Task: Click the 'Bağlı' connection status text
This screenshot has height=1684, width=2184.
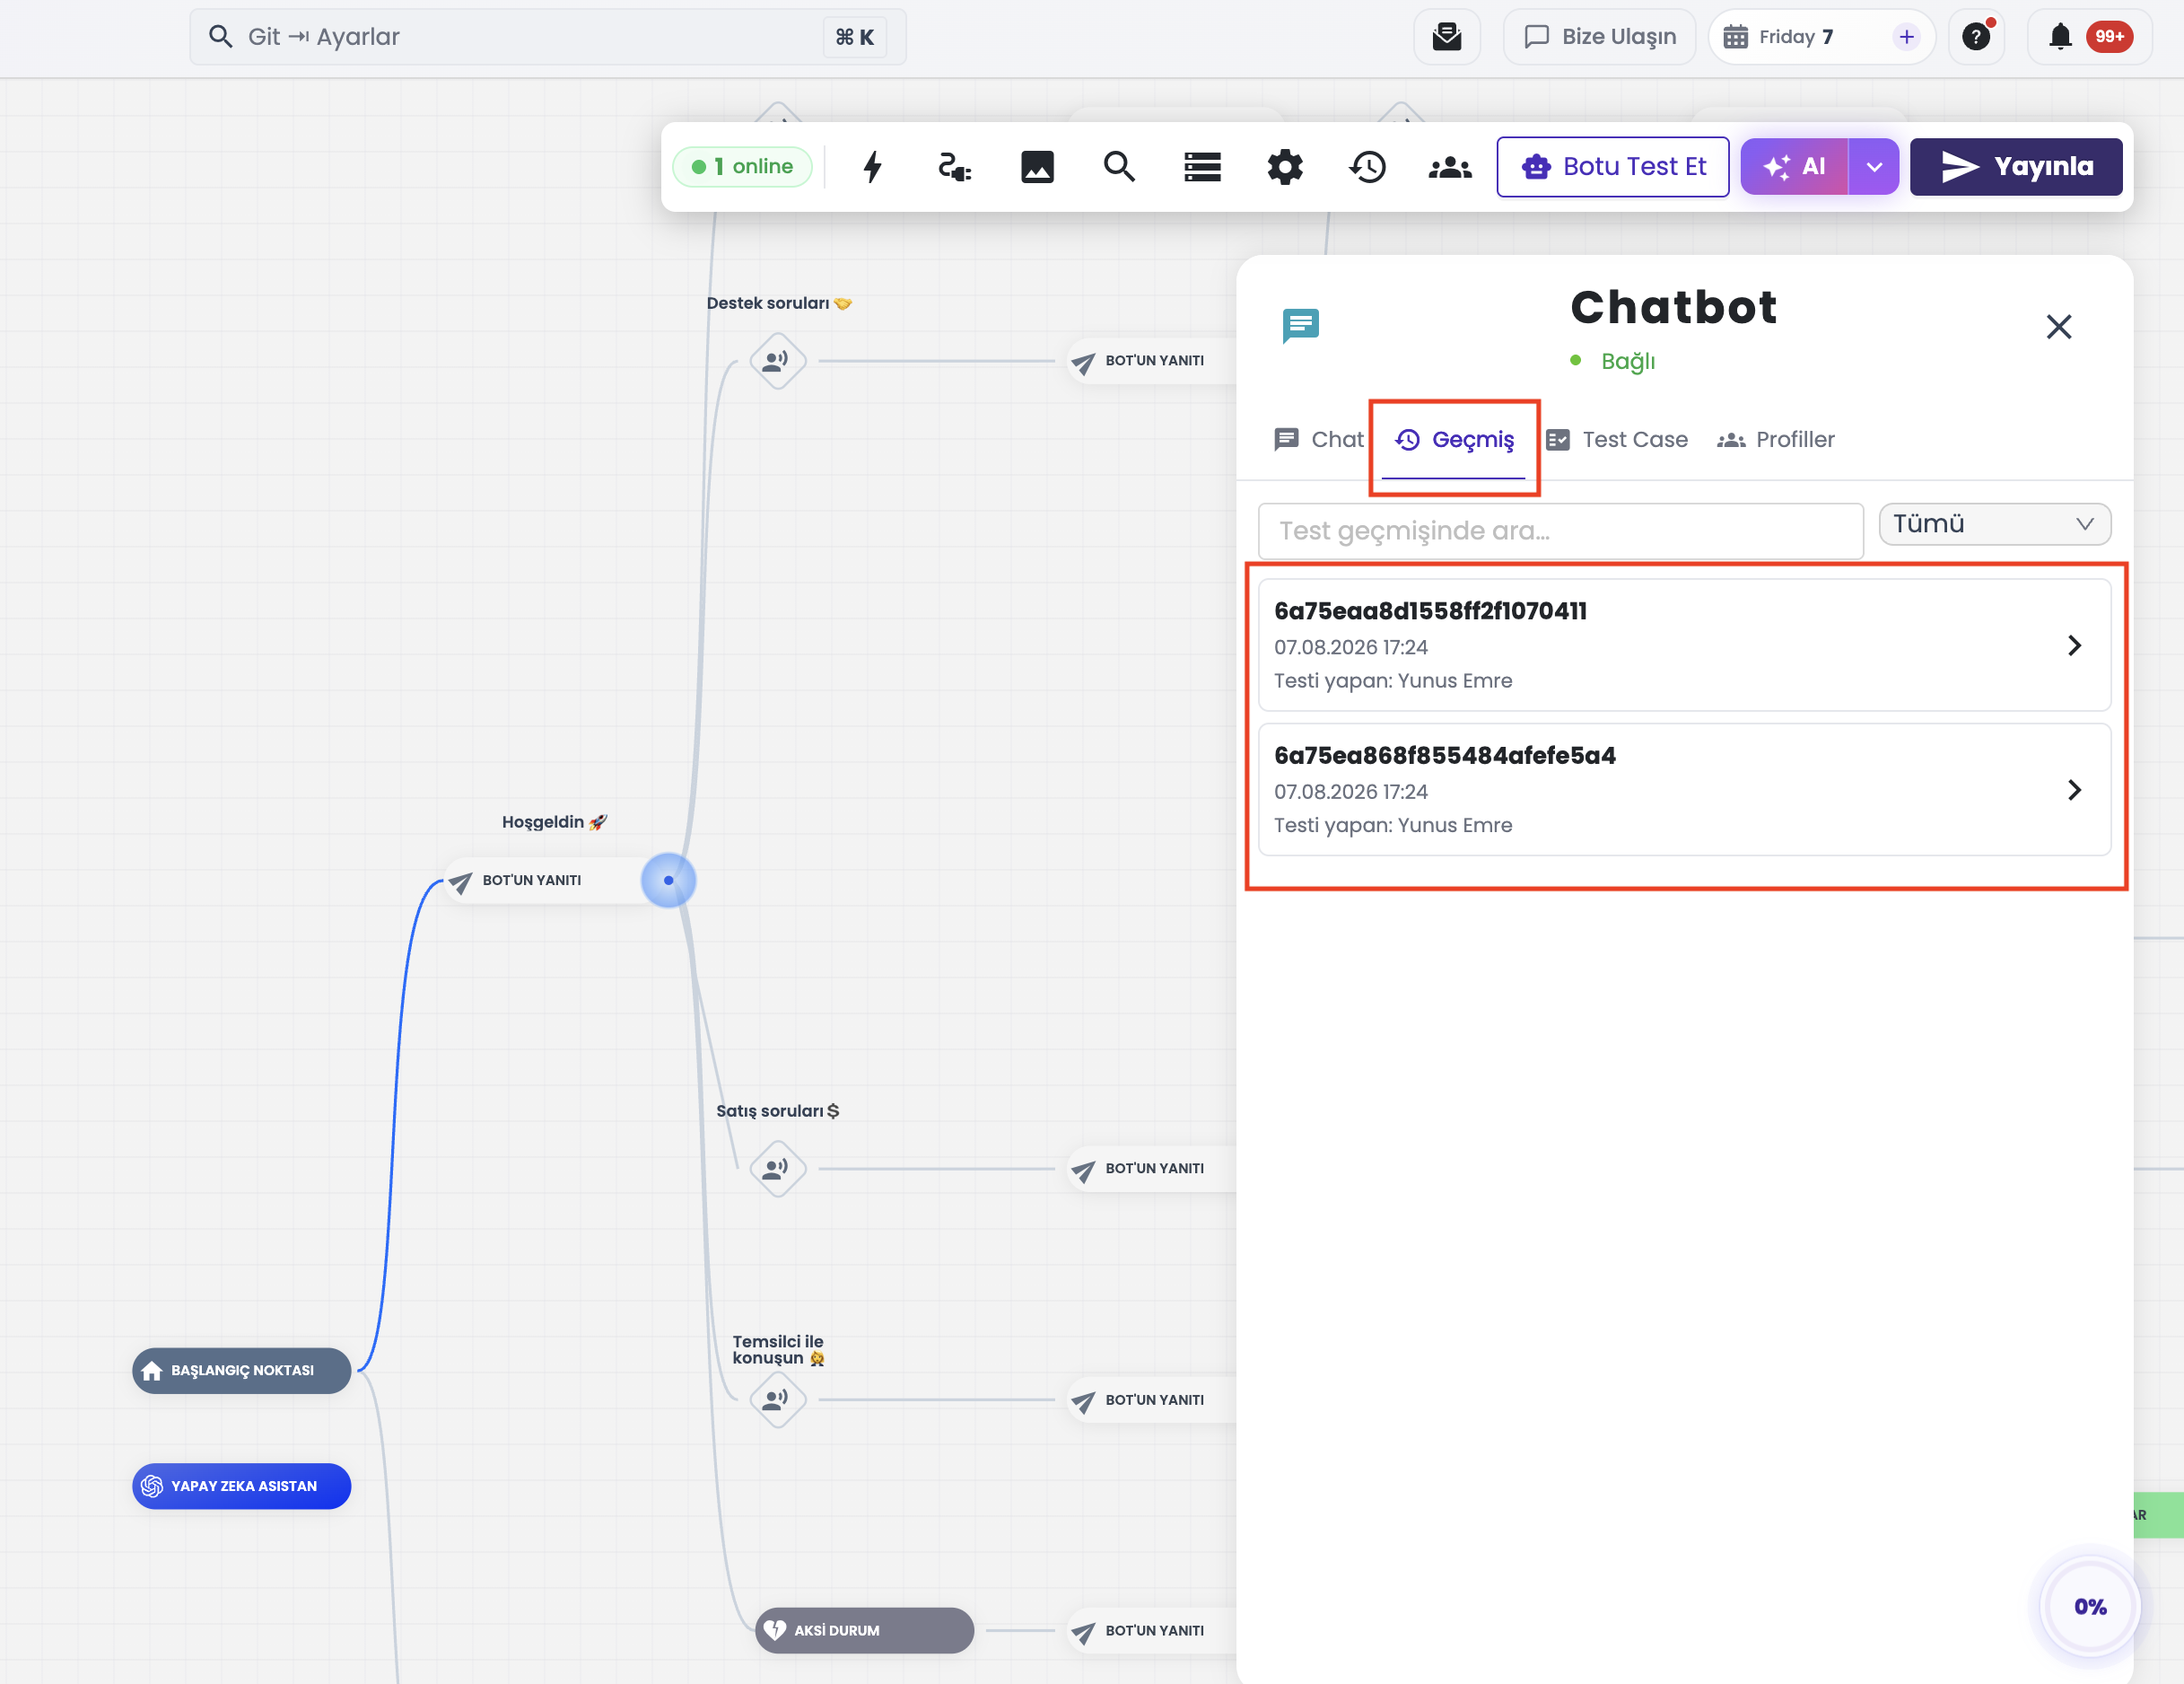Action: click(1627, 361)
